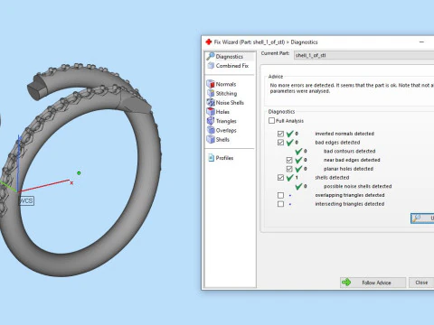Click the green checkmark beside possible noise shells

click(298, 186)
